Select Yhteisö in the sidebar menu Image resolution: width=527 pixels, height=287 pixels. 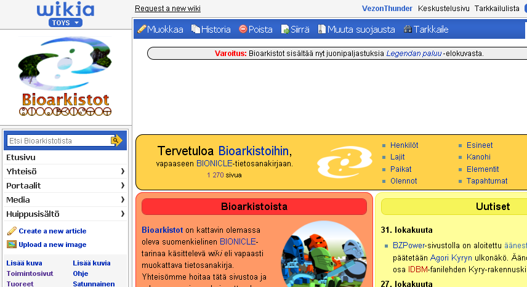(21, 171)
